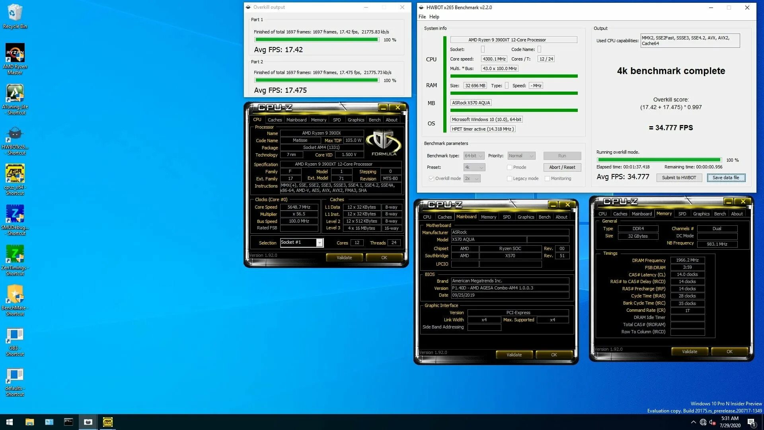Viewport: 764px width, 430px height.
Task: Disable Overkill mode in HWBOT benchmark
Action: point(431,178)
